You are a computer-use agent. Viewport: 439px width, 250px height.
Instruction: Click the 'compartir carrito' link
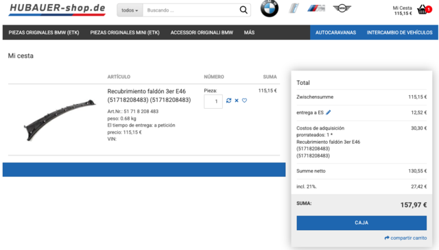tap(405, 238)
